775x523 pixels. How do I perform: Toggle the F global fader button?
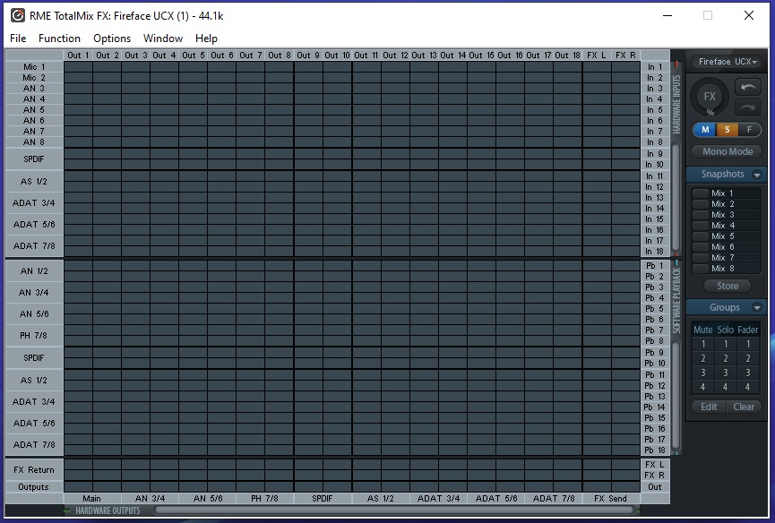[x=749, y=129]
